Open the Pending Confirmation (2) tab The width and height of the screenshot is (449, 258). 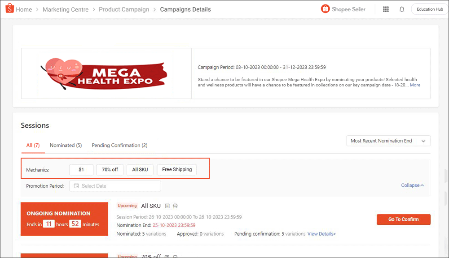[119, 145]
